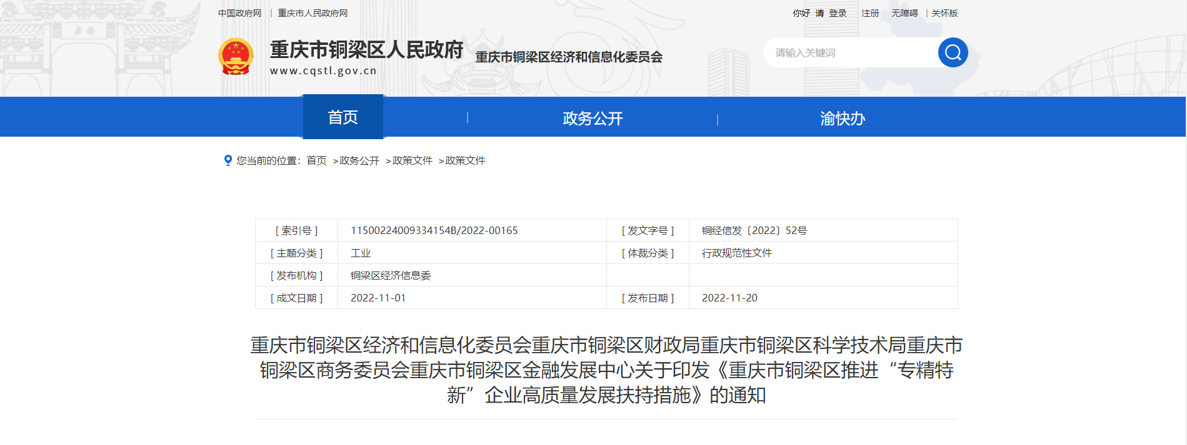Click the national emblem logo

[x=236, y=56]
